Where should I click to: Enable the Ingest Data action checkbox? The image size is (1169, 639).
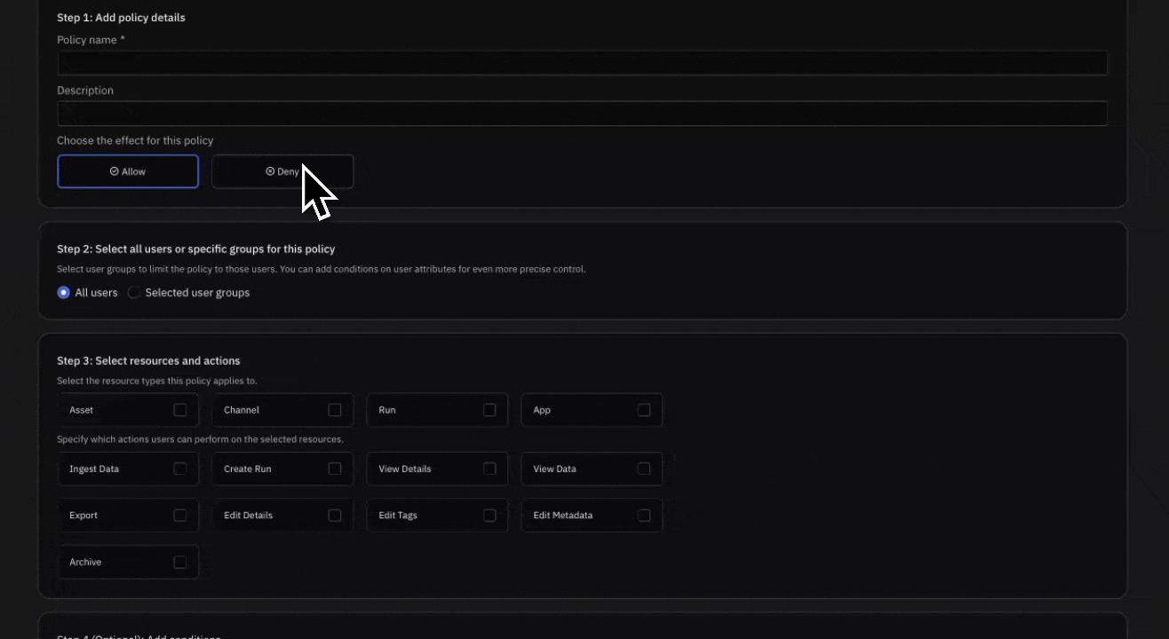click(180, 469)
